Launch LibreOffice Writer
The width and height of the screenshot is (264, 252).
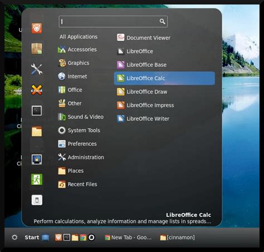tap(143, 118)
